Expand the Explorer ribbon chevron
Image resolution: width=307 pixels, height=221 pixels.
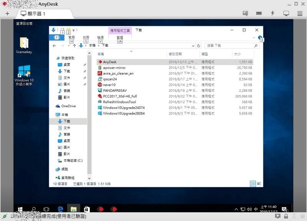pyautogui.click(x=254, y=38)
